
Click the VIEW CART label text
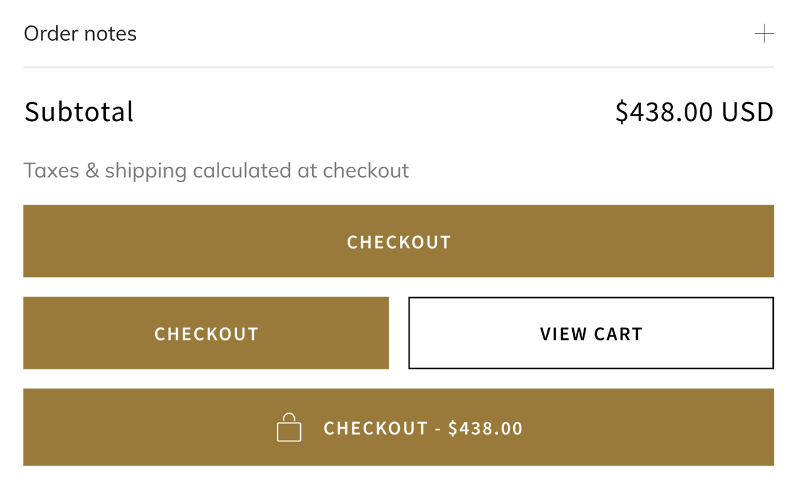coord(591,334)
